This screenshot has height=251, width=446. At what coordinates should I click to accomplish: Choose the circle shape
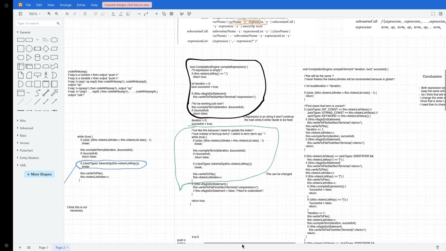[29, 48]
